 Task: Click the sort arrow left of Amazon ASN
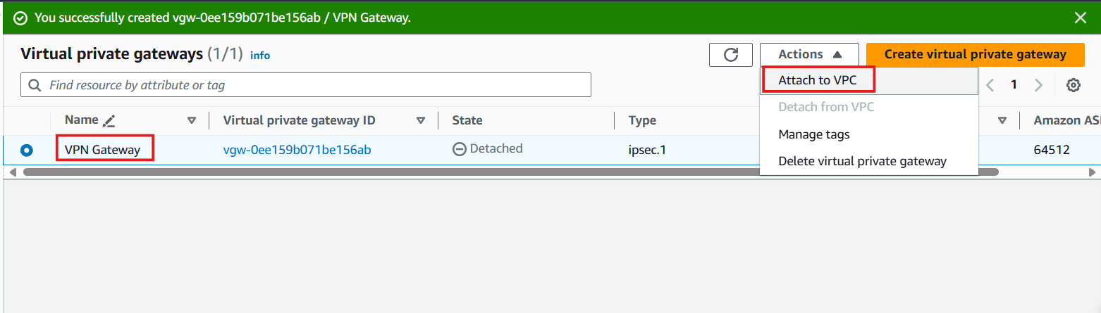(1002, 121)
